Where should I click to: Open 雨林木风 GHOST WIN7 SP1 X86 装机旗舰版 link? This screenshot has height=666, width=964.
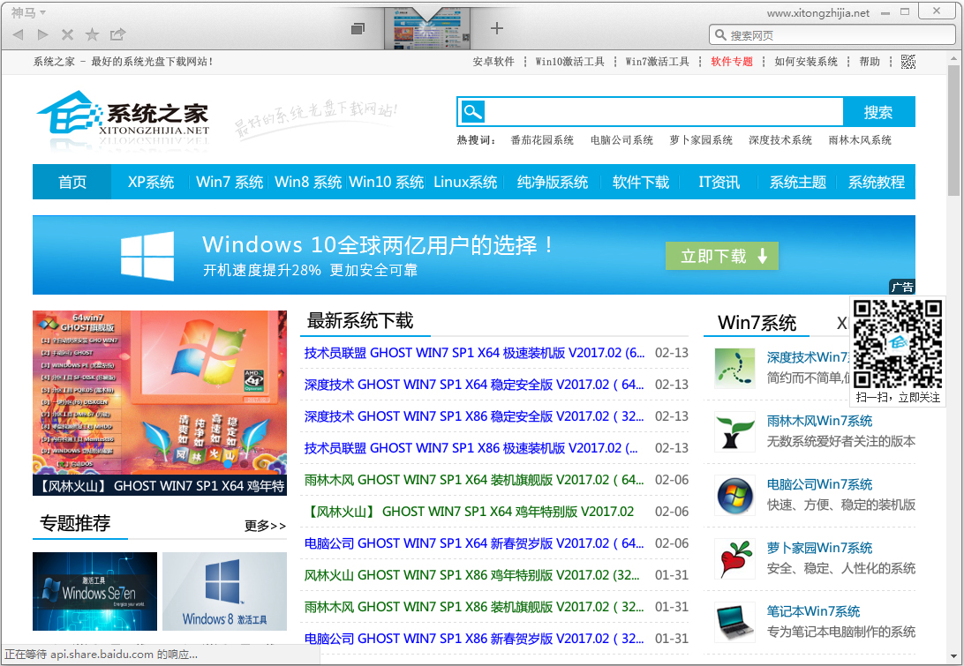473,606
